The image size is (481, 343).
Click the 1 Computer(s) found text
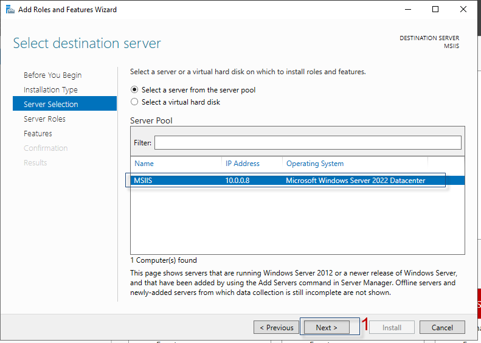164,260
